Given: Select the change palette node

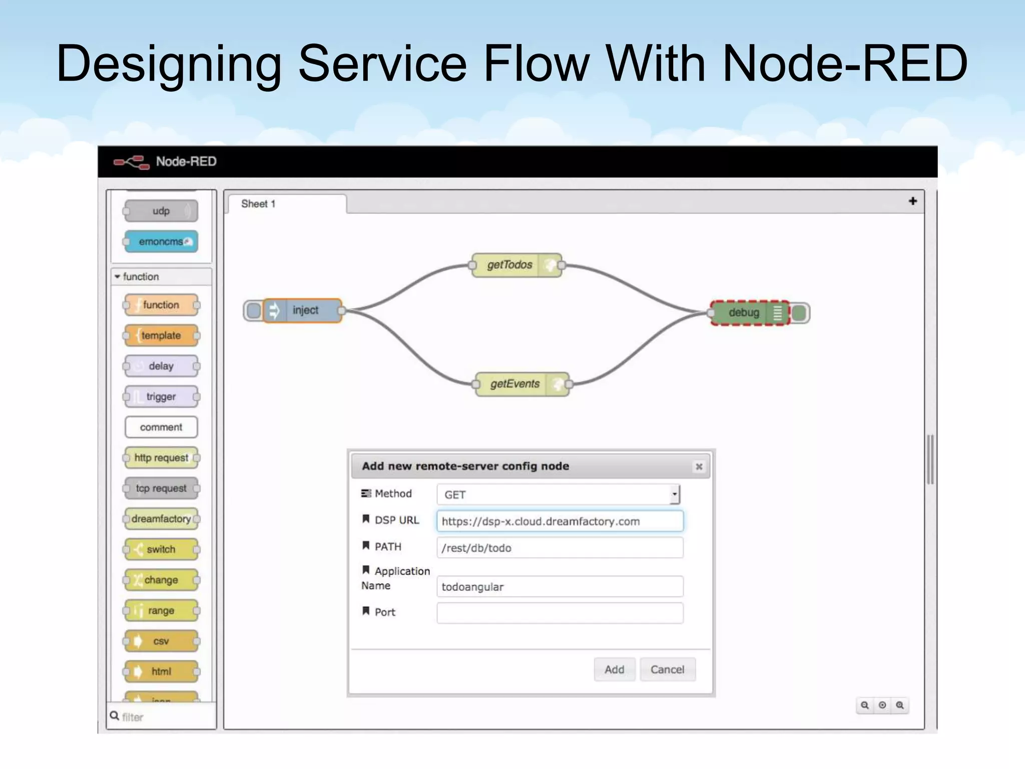Looking at the screenshot, I should coord(161,580).
